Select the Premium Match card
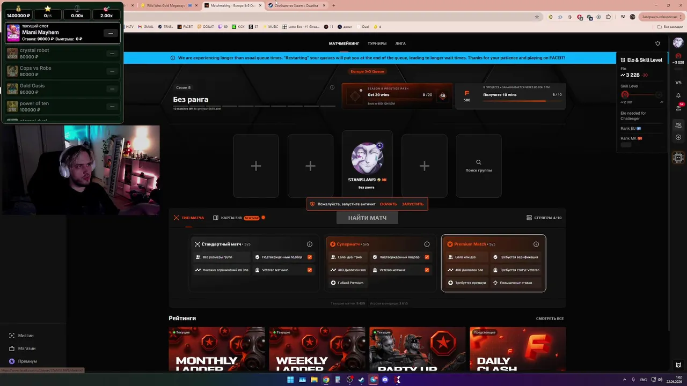 (493, 263)
